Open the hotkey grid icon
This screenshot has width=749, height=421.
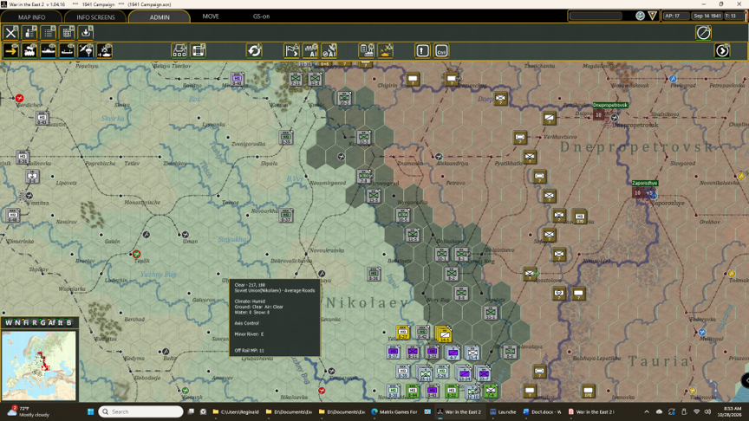[67, 33]
